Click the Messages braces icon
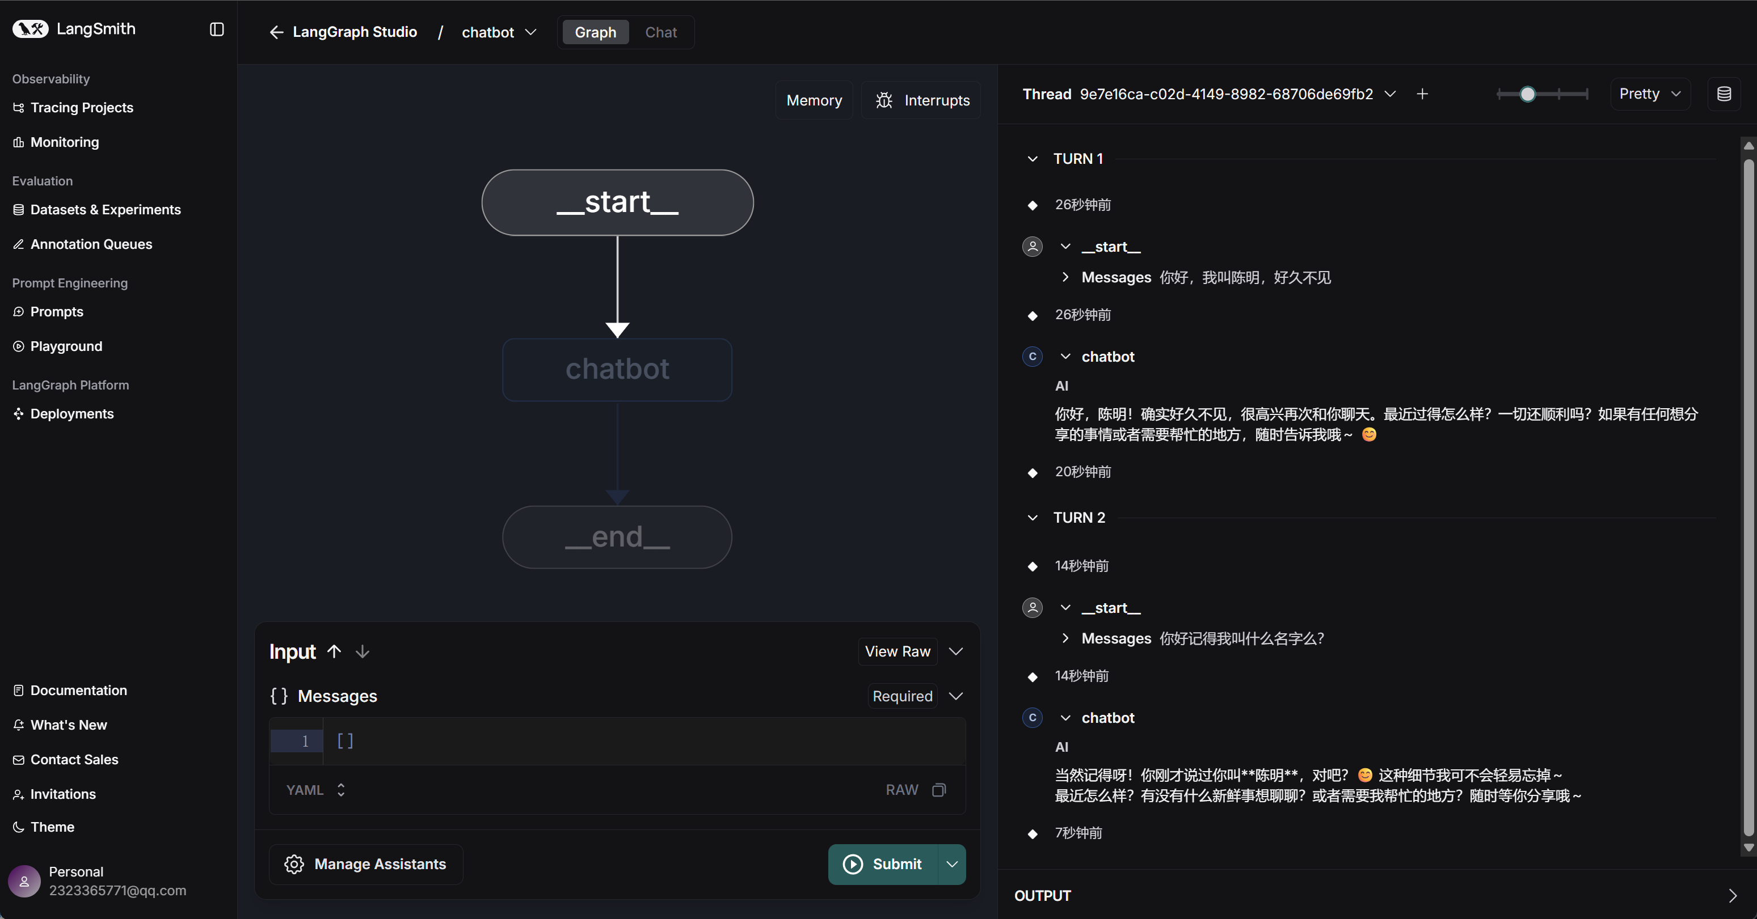 pos(279,696)
